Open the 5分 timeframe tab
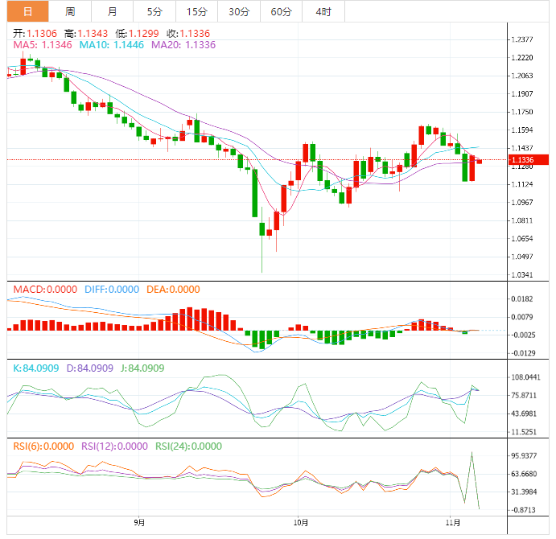The image size is (556, 539). [154, 12]
